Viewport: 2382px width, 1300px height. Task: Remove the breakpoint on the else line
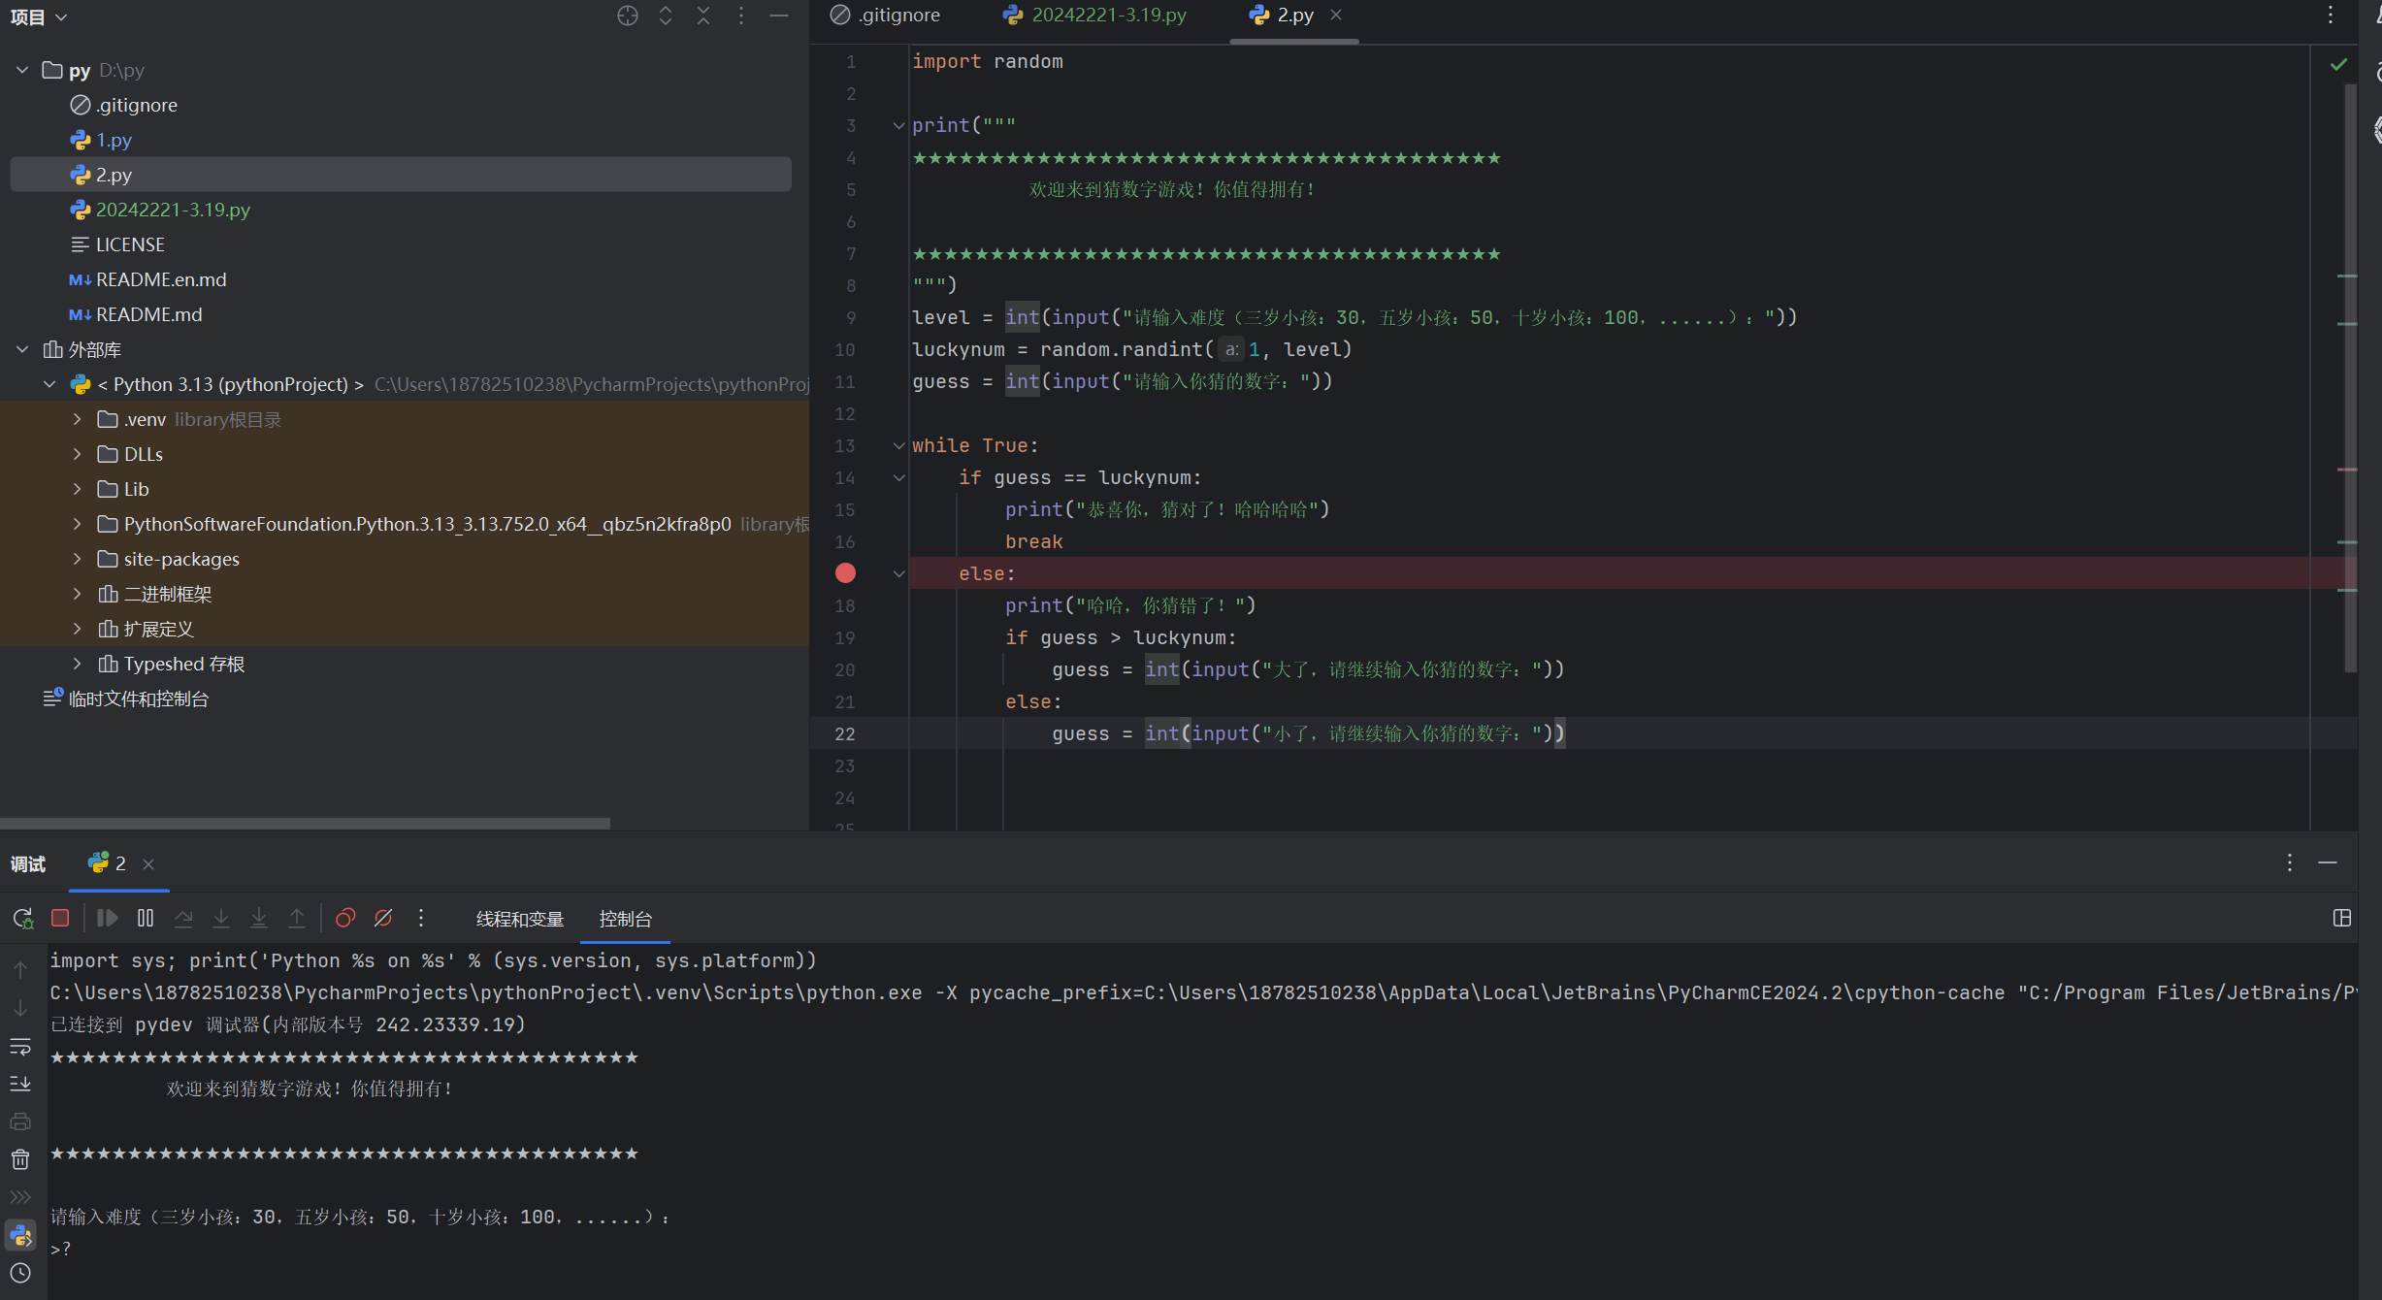point(845,573)
